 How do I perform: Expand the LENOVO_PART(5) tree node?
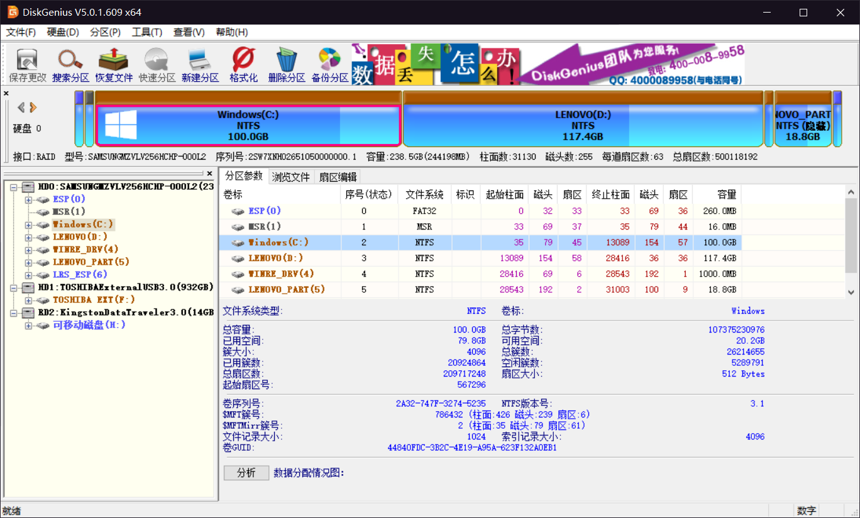[28, 262]
